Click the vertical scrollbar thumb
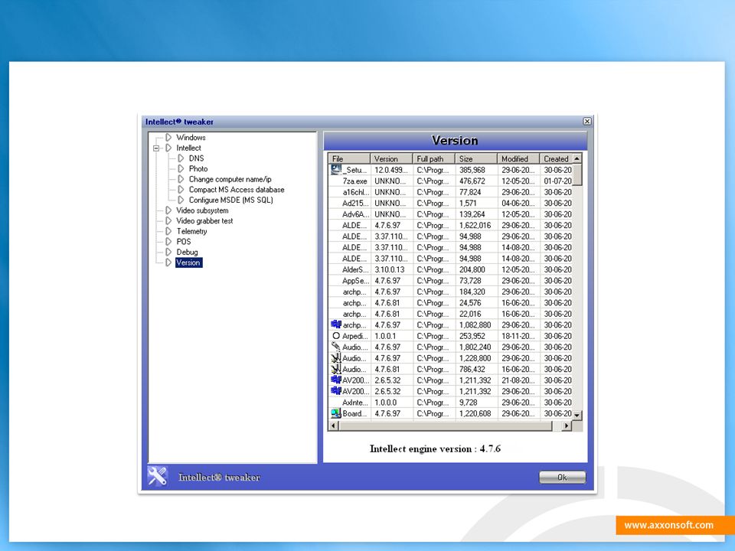Image resolution: width=735 pixels, height=551 pixels. [x=577, y=174]
